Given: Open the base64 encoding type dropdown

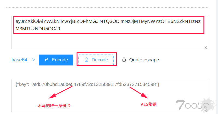Looking at the screenshot, I should pyautogui.click(x=23, y=60).
